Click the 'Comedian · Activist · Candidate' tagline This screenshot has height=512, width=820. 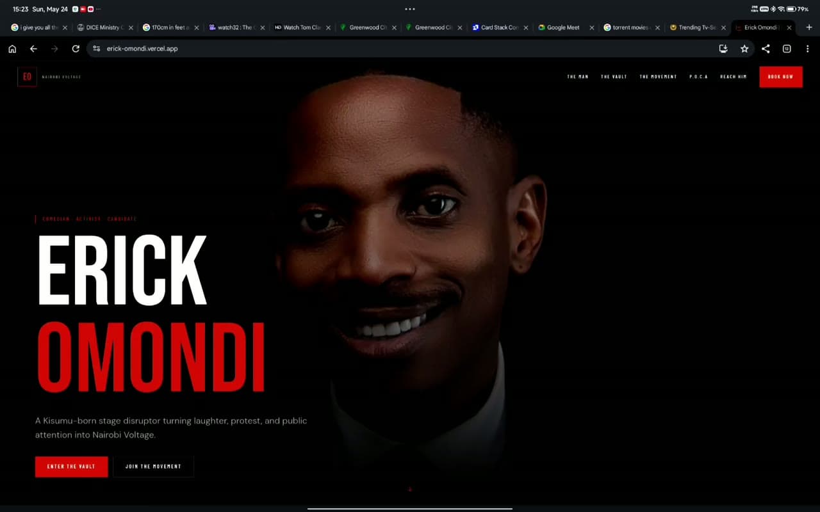tap(89, 219)
